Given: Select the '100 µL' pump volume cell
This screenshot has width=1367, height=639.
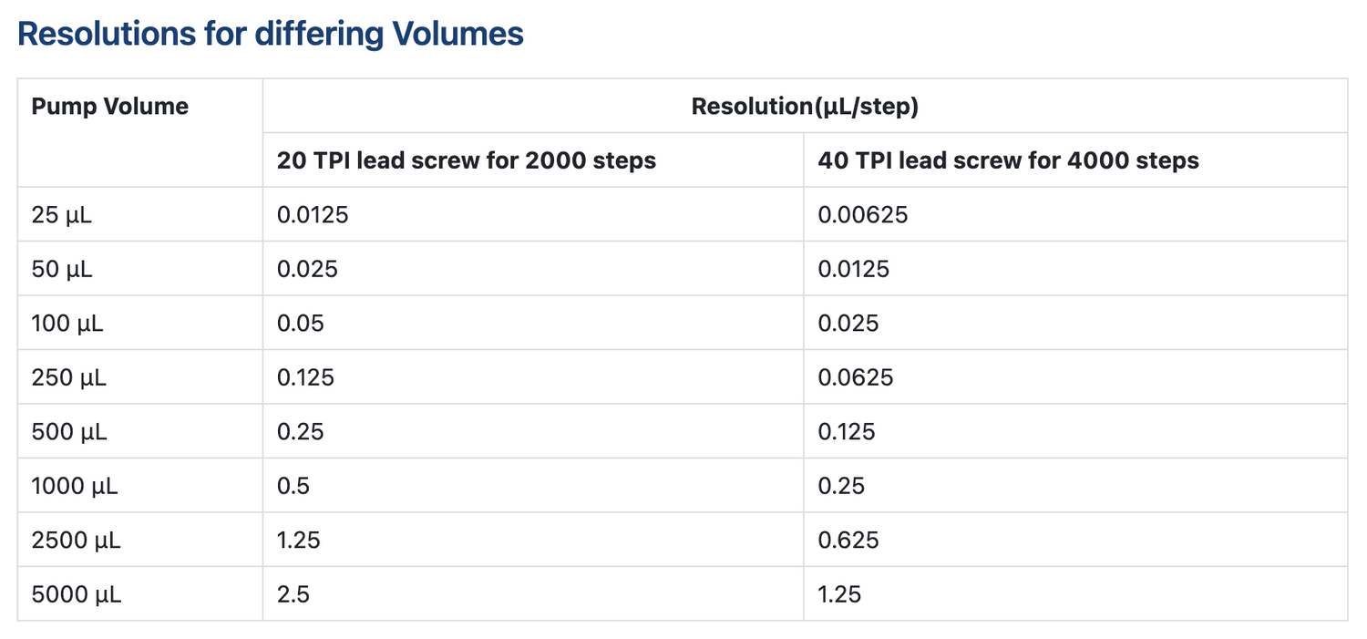Looking at the screenshot, I should pos(67,324).
